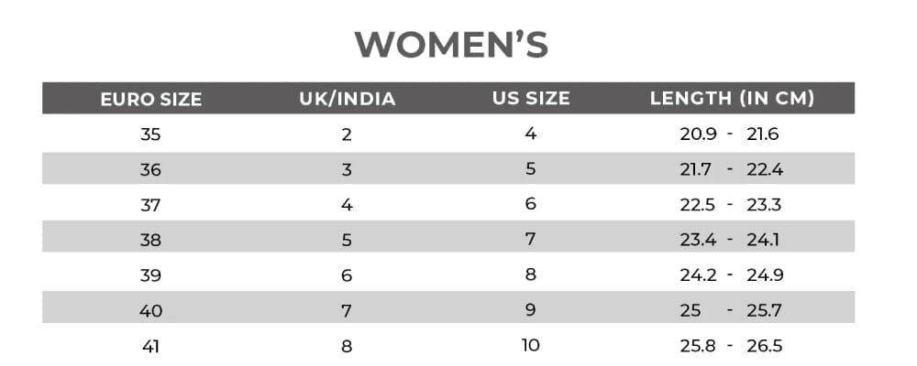Screen dimensions: 917x366
Task: Select the 25 - 25.7 length range
Action: (x=731, y=311)
